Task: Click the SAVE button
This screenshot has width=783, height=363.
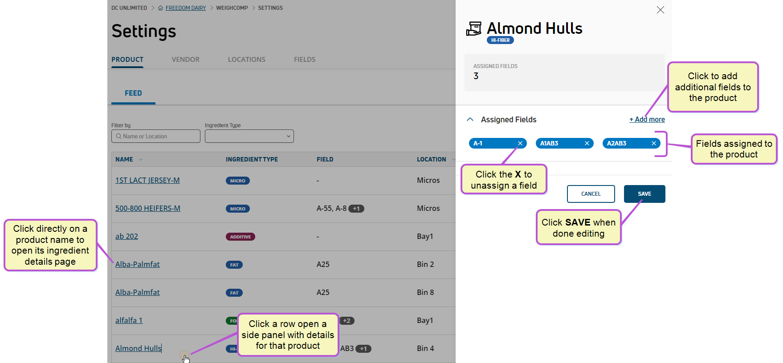Action: (644, 194)
